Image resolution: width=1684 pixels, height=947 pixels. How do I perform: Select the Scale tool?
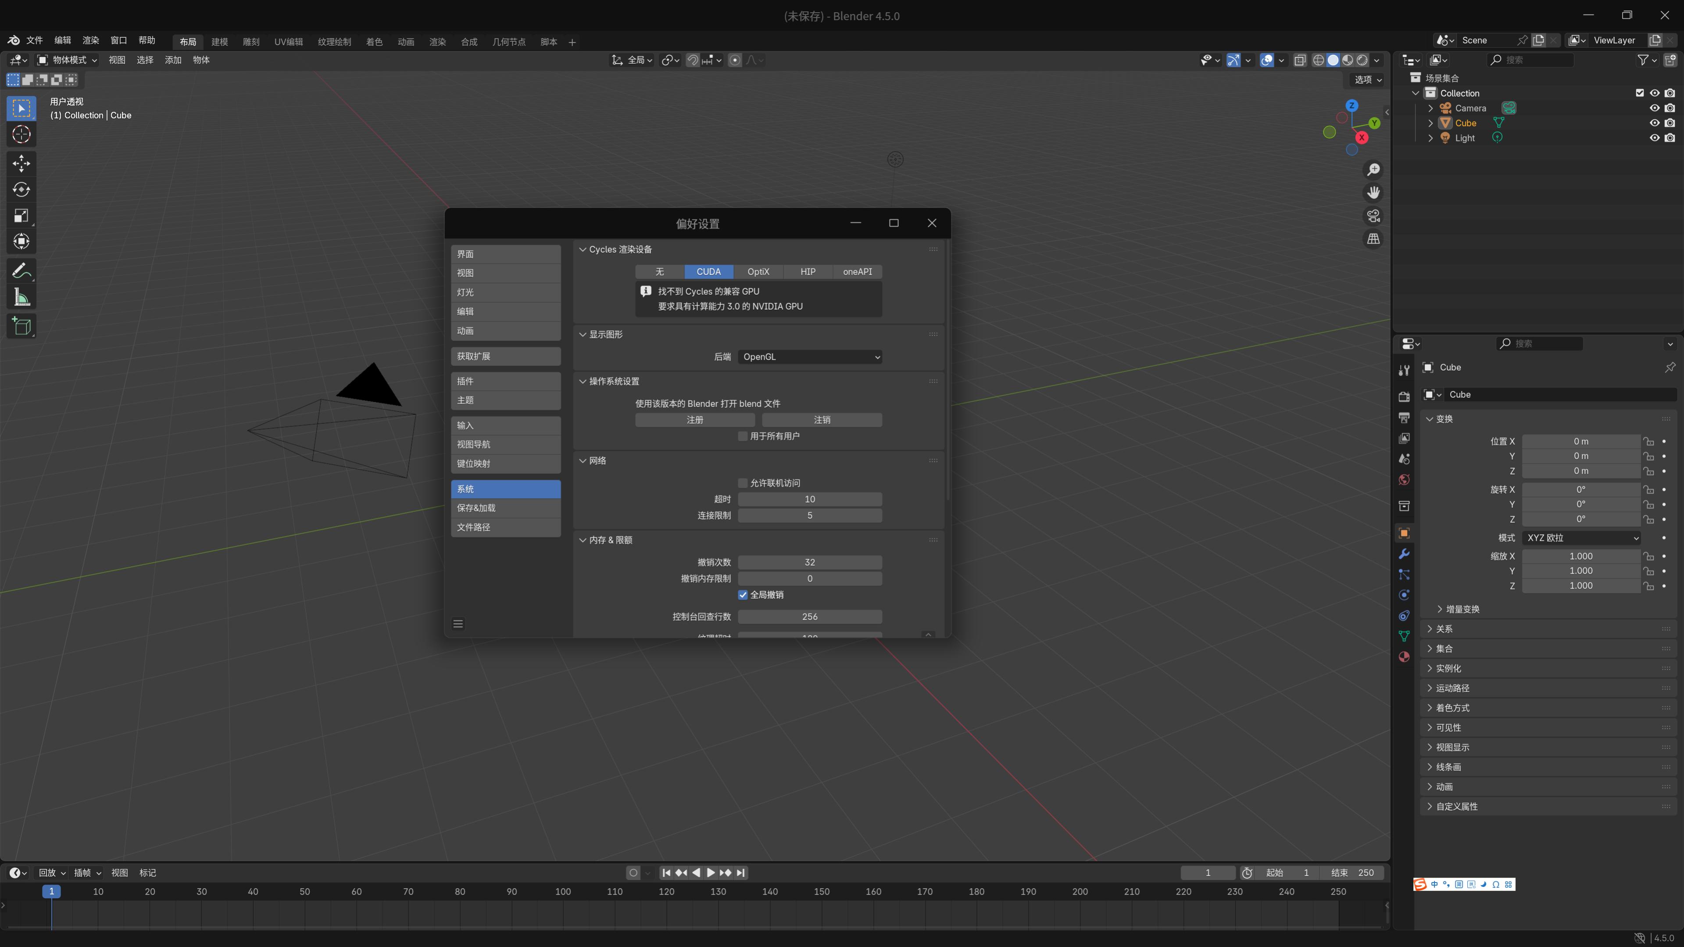pos(21,216)
